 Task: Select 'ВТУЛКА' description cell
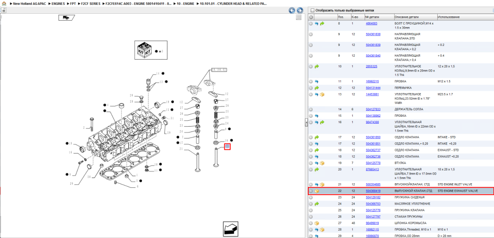tap(400, 163)
